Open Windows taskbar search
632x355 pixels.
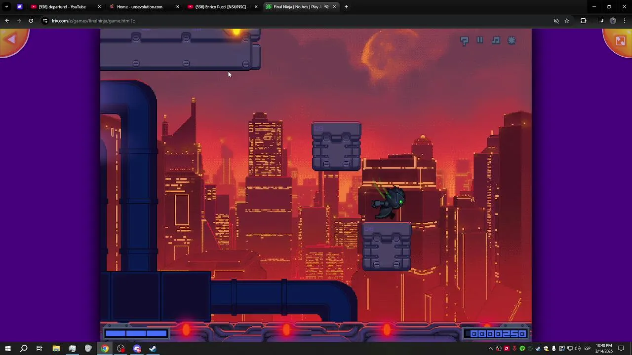[x=23, y=349]
